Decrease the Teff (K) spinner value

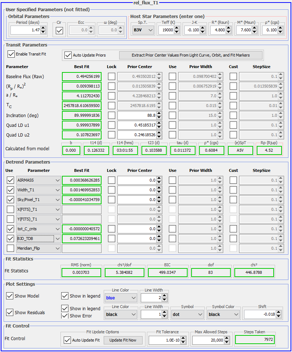coord(176,32)
